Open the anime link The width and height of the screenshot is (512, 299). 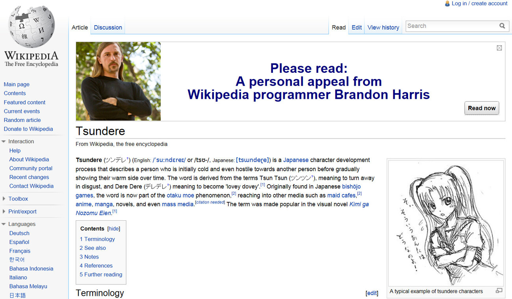(x=83, y=204)
